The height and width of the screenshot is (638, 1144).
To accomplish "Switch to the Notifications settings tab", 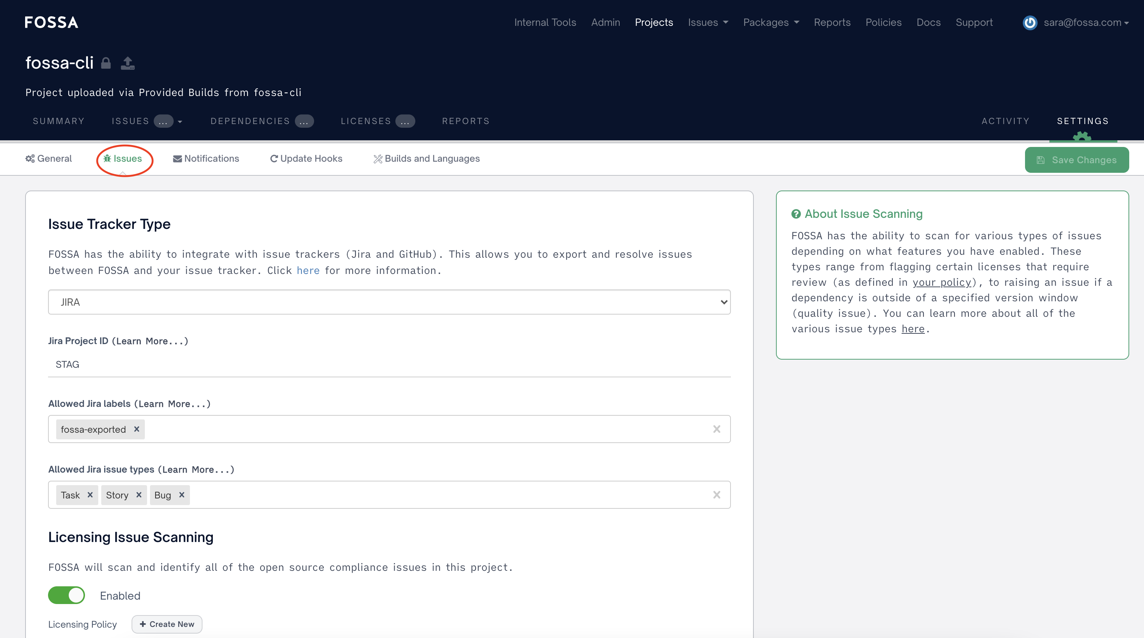I will (x=206, y=158).
